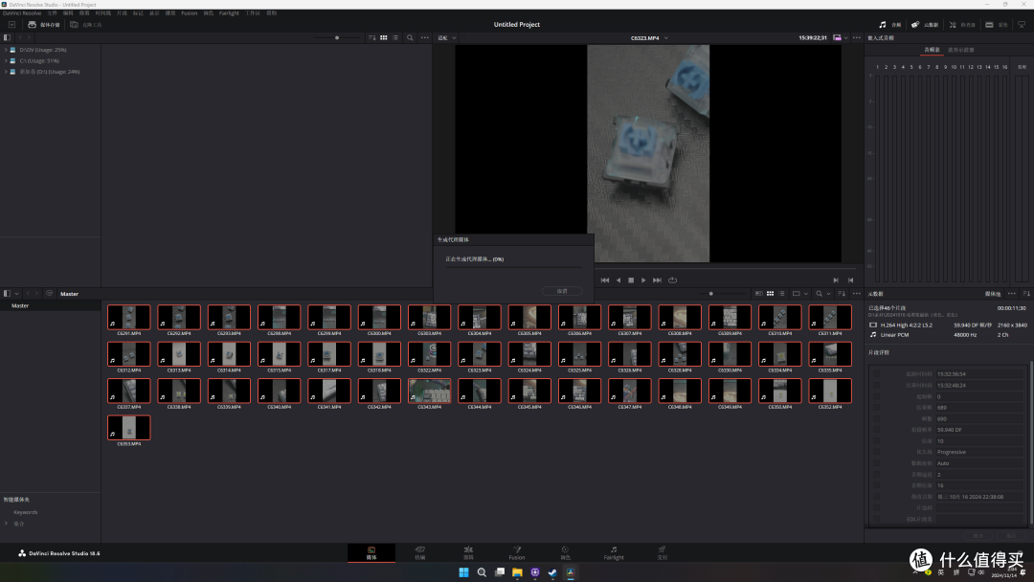The width and height of the screenshot is (1034, 582).
Task: Expand the C:\ drive in media storage
Action: pos(6,60)
